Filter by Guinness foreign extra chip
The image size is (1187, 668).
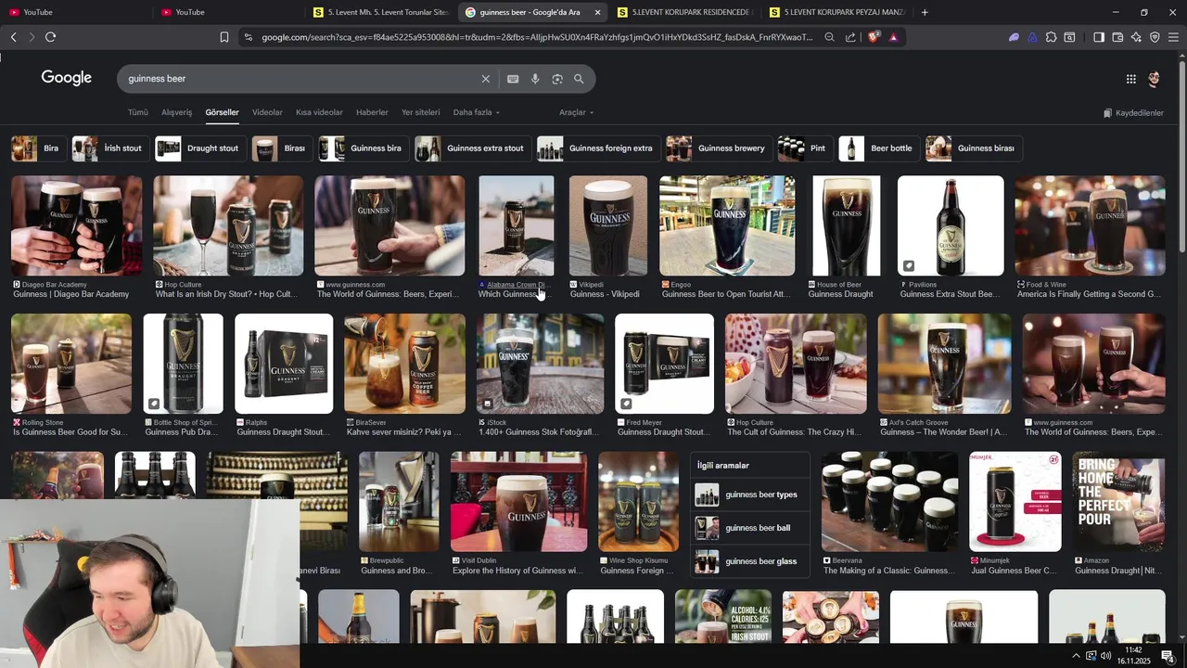pyautogui.click(x=598, y=148)
